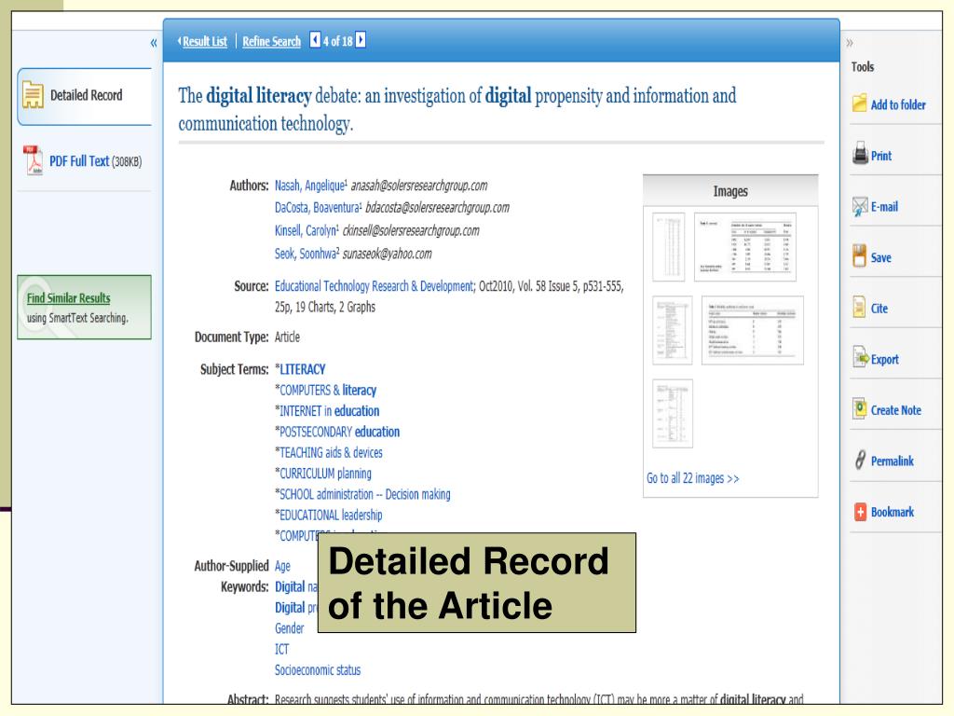Open the second-row narrow image thumbnail
This screenshot has width=954, height=716.
click(x=673, y=330)
